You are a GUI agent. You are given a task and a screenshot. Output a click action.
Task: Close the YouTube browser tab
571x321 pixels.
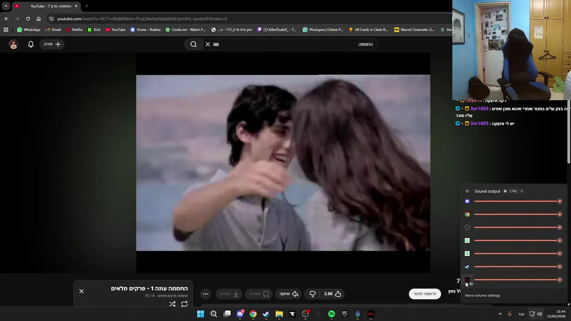(x=76, y=6)
